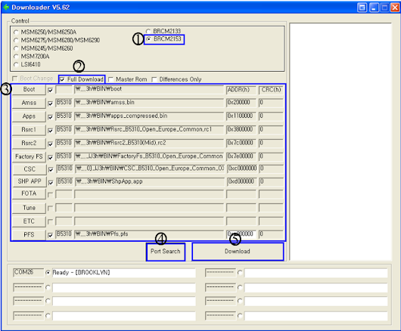The height and width of the screenshot is (331, 401).
Task: Select the MSM7200A radio option
Action: click(x=16, y=57)
